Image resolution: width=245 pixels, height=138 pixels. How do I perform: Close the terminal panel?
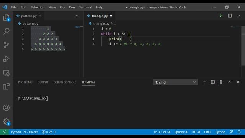click(x=238, y=82)
